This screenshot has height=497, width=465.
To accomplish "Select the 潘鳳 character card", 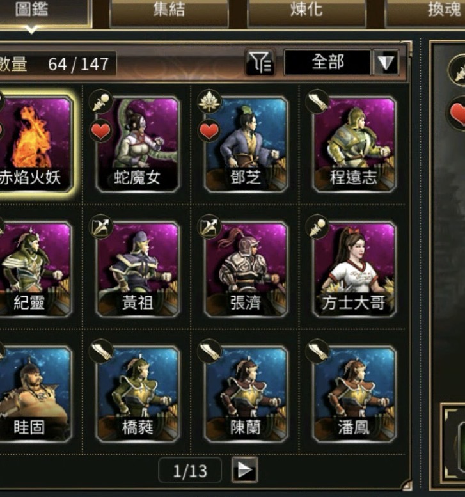I will [x=354, y=394].
